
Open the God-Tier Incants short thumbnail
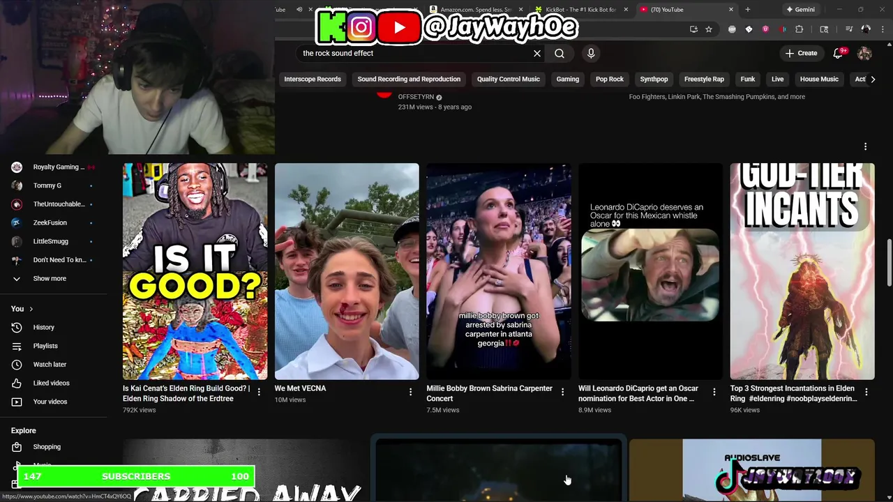pos(802,271)
